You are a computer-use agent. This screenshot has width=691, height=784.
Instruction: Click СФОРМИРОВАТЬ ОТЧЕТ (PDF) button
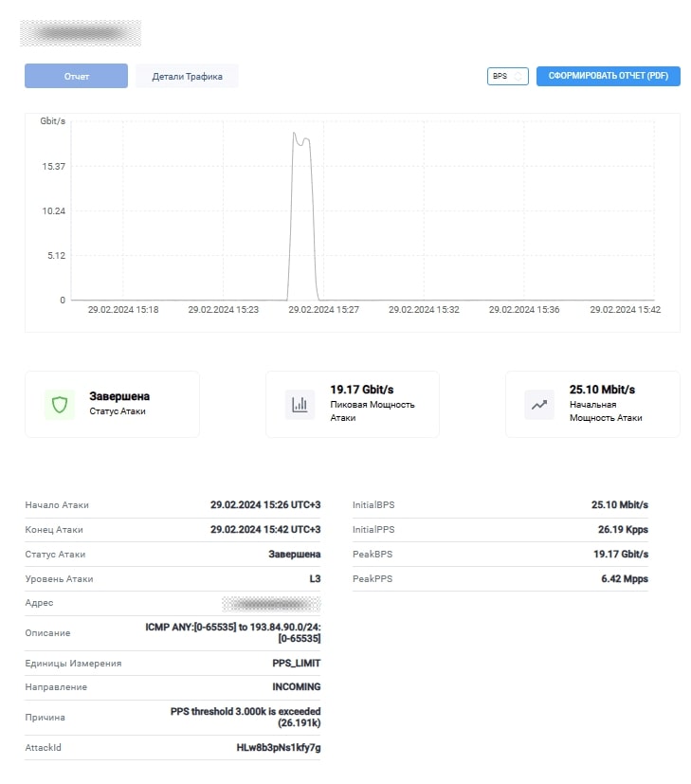[608, 76]
